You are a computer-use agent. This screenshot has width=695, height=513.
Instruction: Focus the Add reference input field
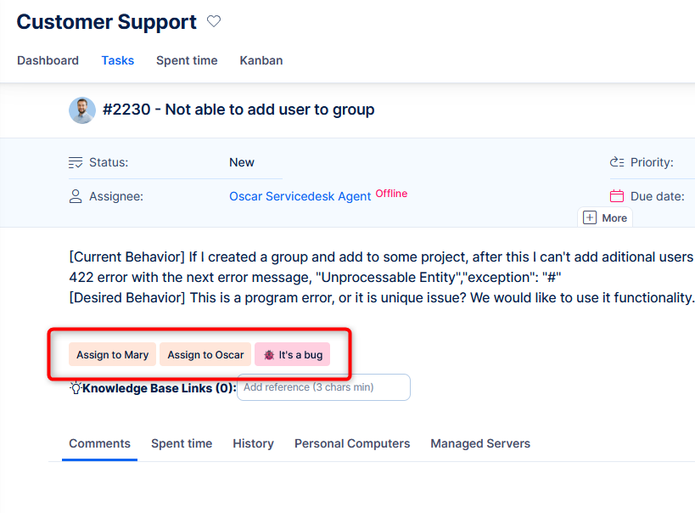323,387
